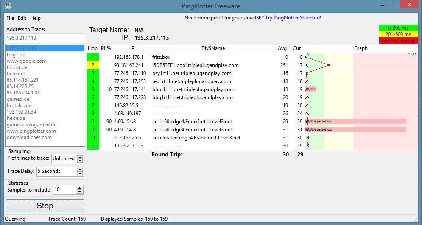Click the Address to Trace input field
Image resolution: width=422 pixels, height=225 pixels.
[45, 38]
